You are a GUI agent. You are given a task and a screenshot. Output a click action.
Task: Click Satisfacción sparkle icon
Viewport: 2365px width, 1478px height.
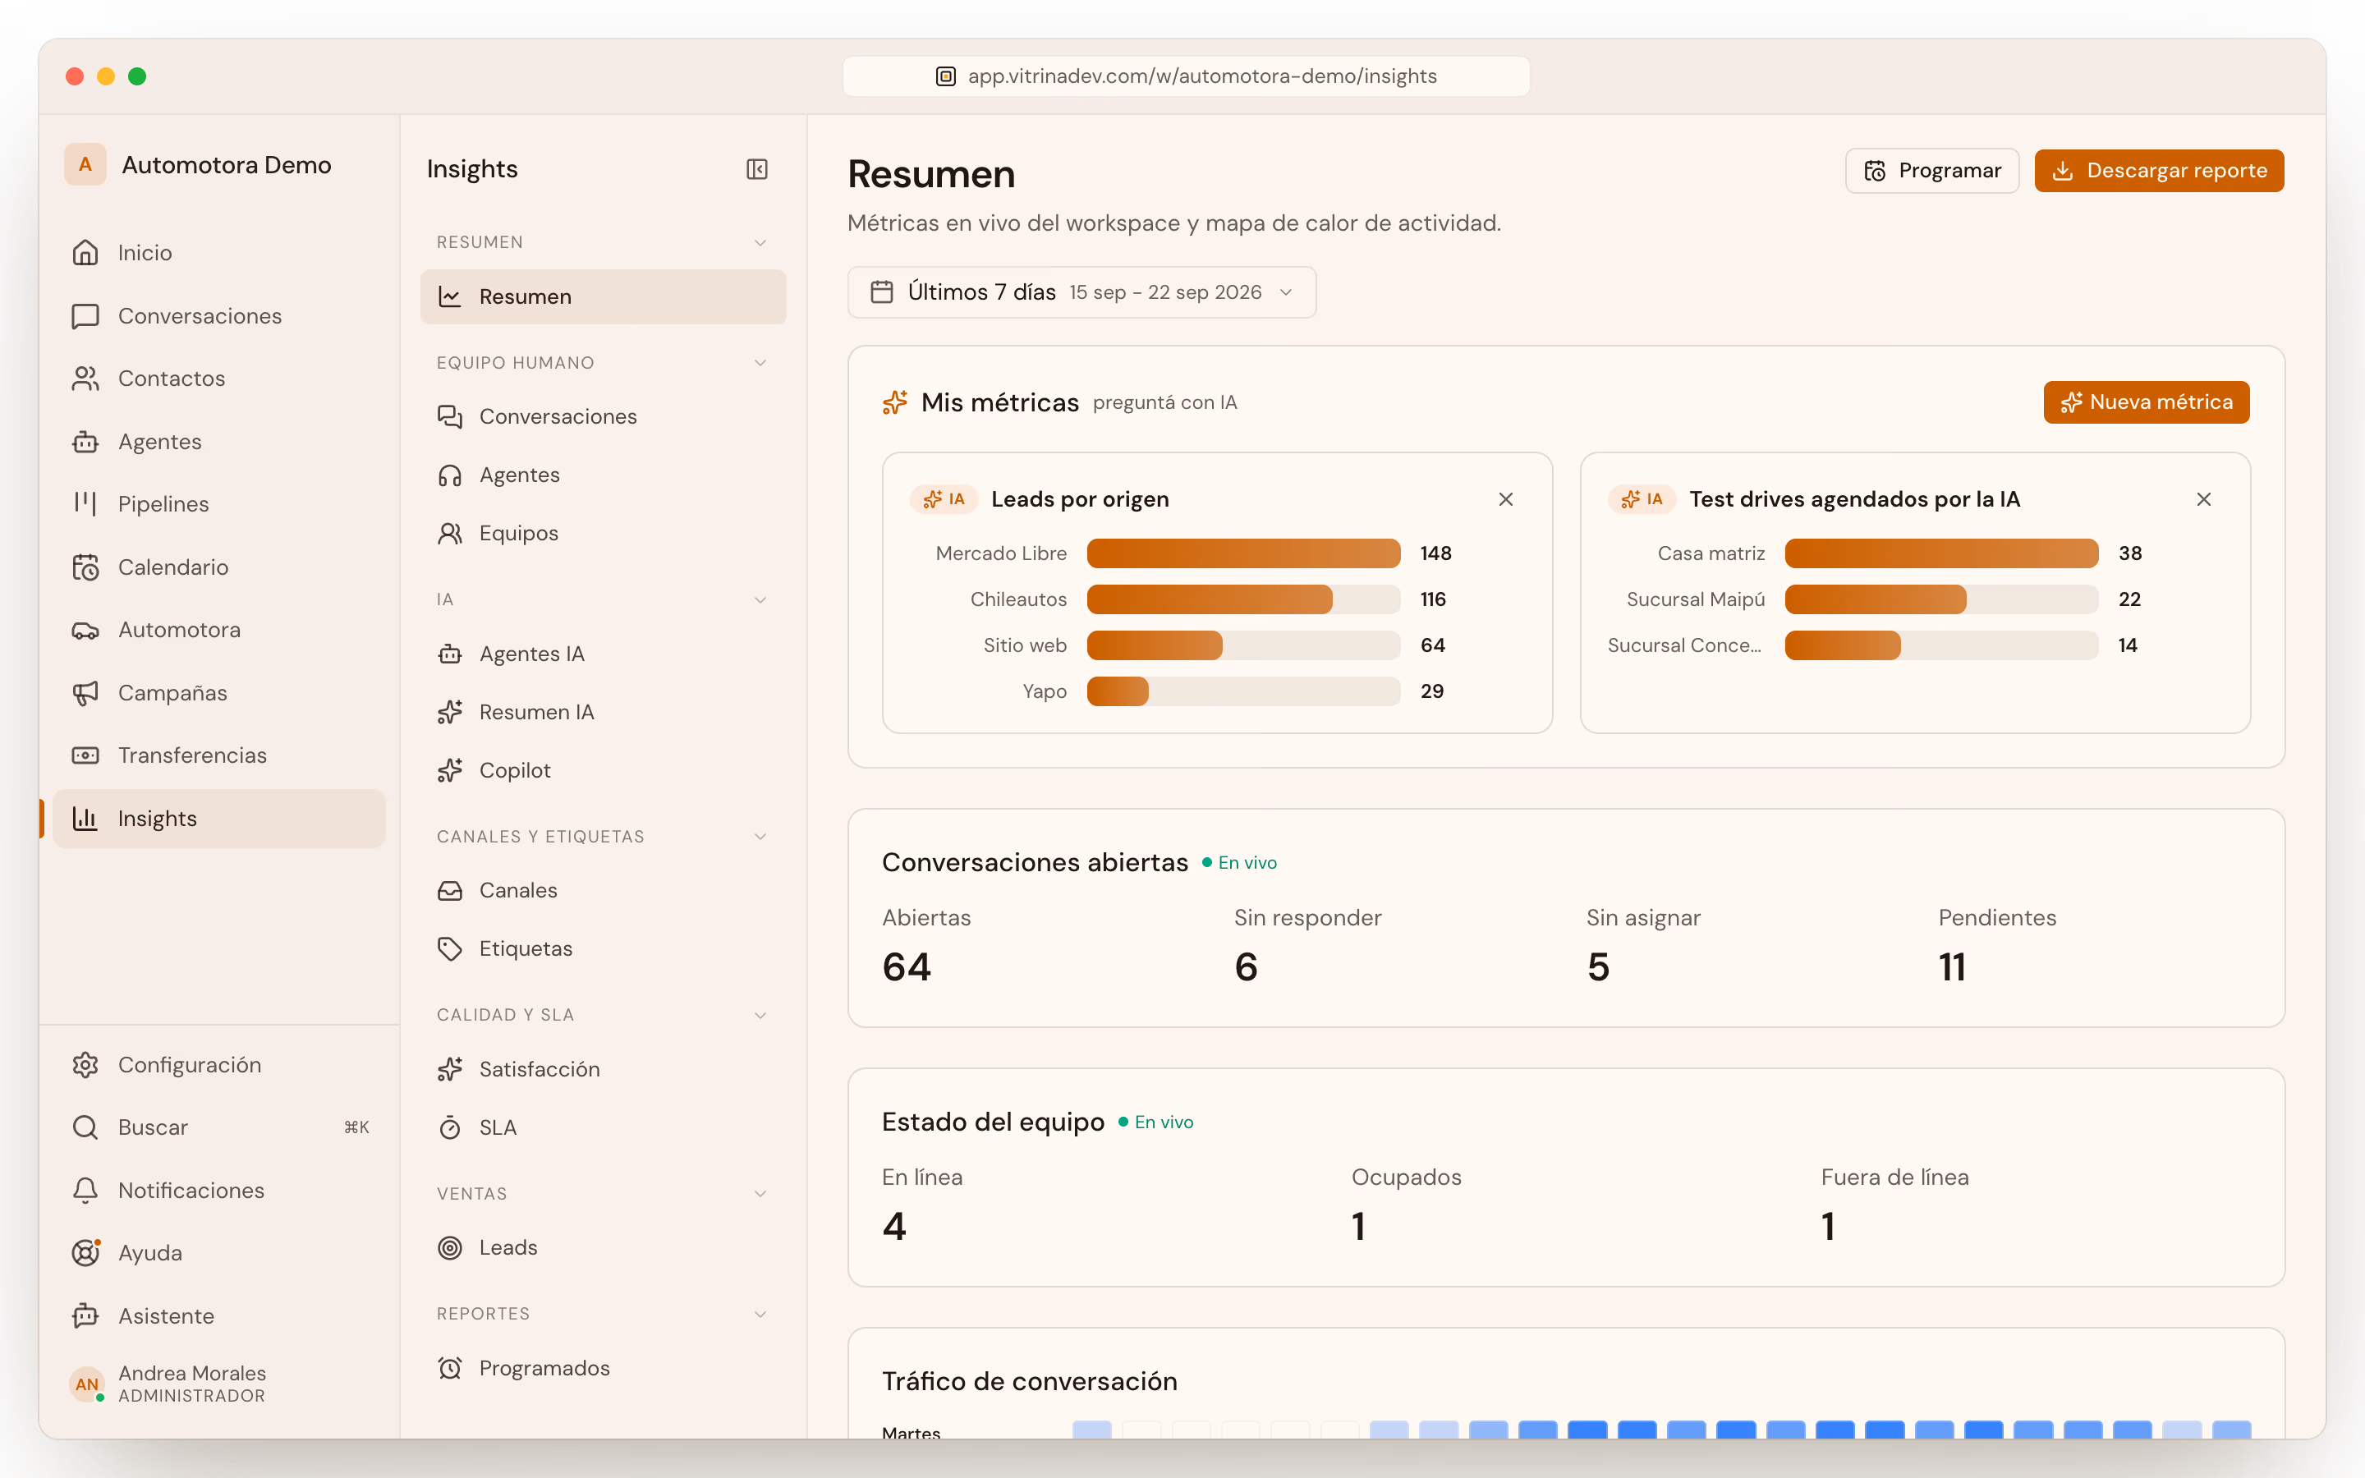click(x=449, y=1069)
